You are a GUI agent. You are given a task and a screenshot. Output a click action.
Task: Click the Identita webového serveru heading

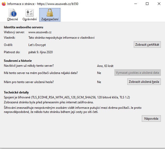point(23,27)
